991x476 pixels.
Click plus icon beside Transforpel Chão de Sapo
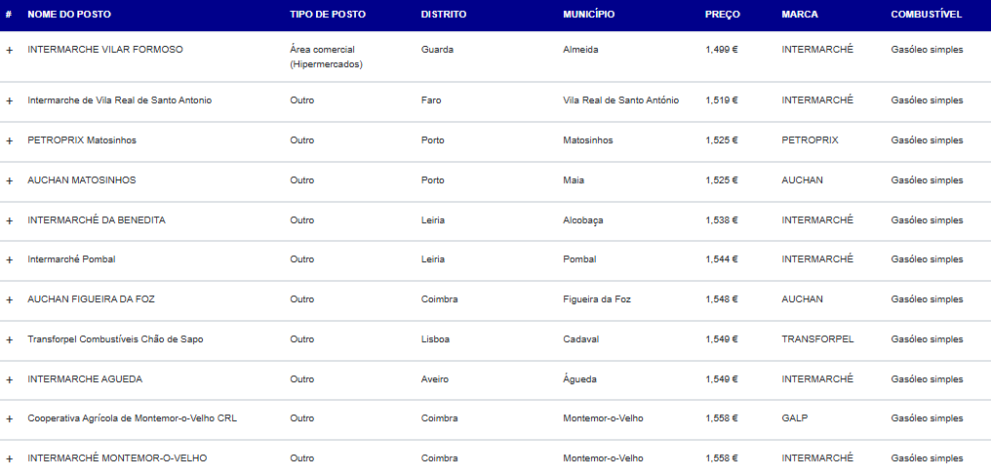[x=9, y=340]
